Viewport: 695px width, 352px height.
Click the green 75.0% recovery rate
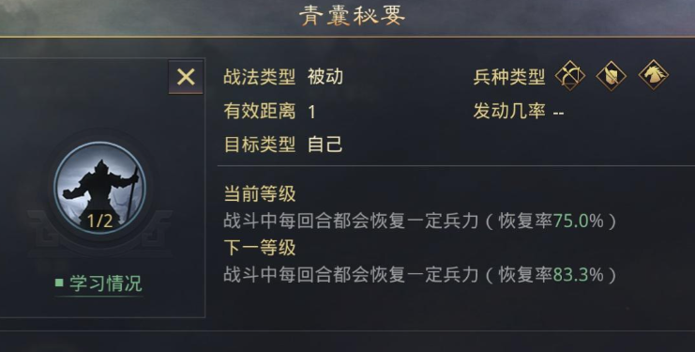click(x=579, y=221)
